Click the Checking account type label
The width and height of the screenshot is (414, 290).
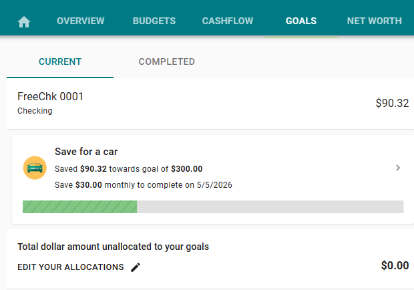tap(35, 111)
